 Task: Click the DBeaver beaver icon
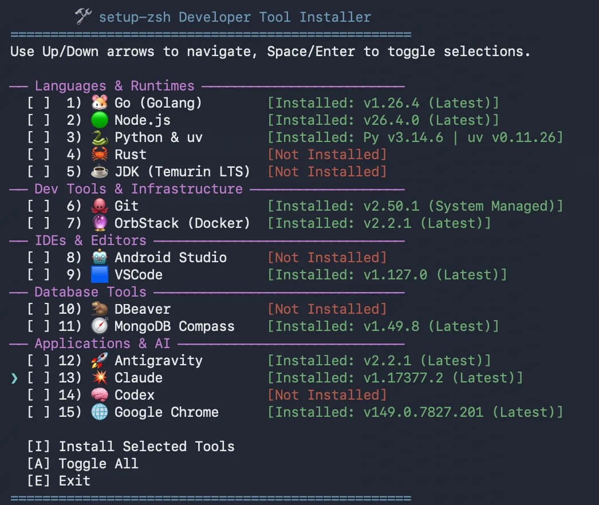(x=99, y=309)
